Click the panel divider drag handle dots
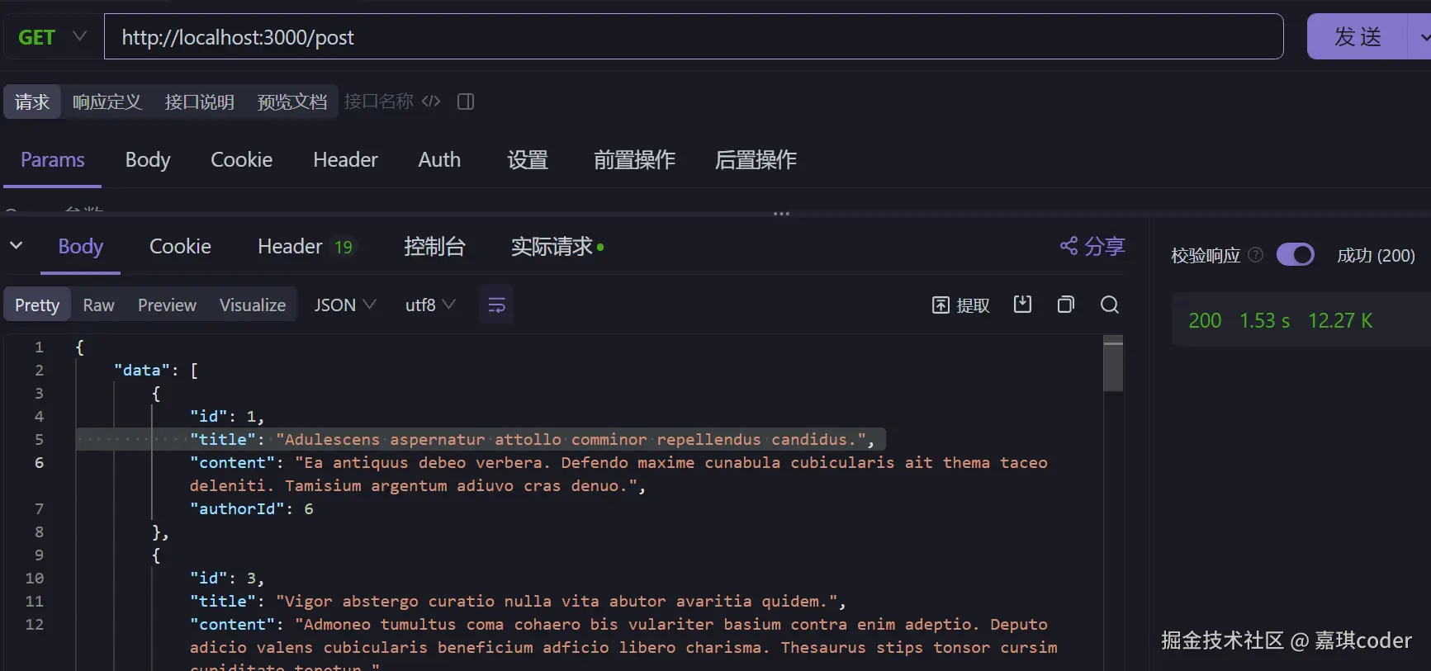 pyautogui.click(x=781, y=214)
